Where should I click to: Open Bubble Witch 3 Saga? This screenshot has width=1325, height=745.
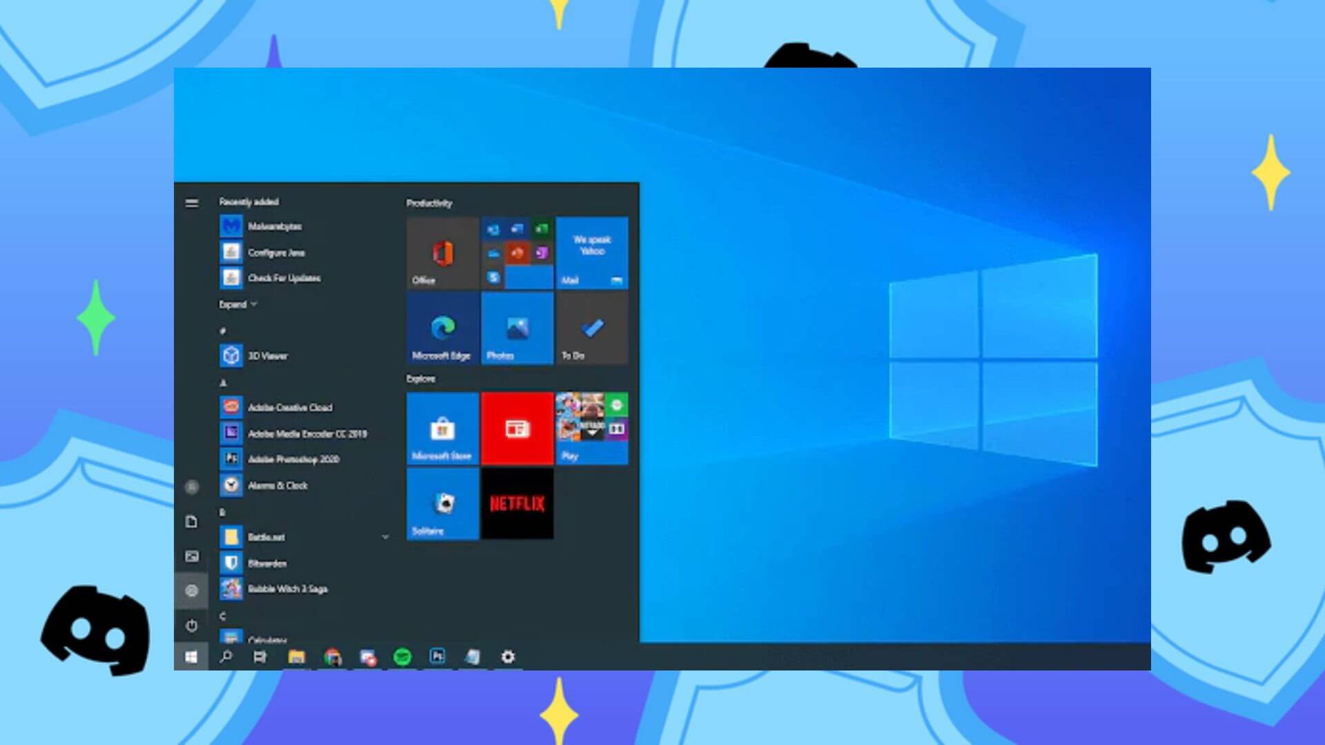point(274,589)
